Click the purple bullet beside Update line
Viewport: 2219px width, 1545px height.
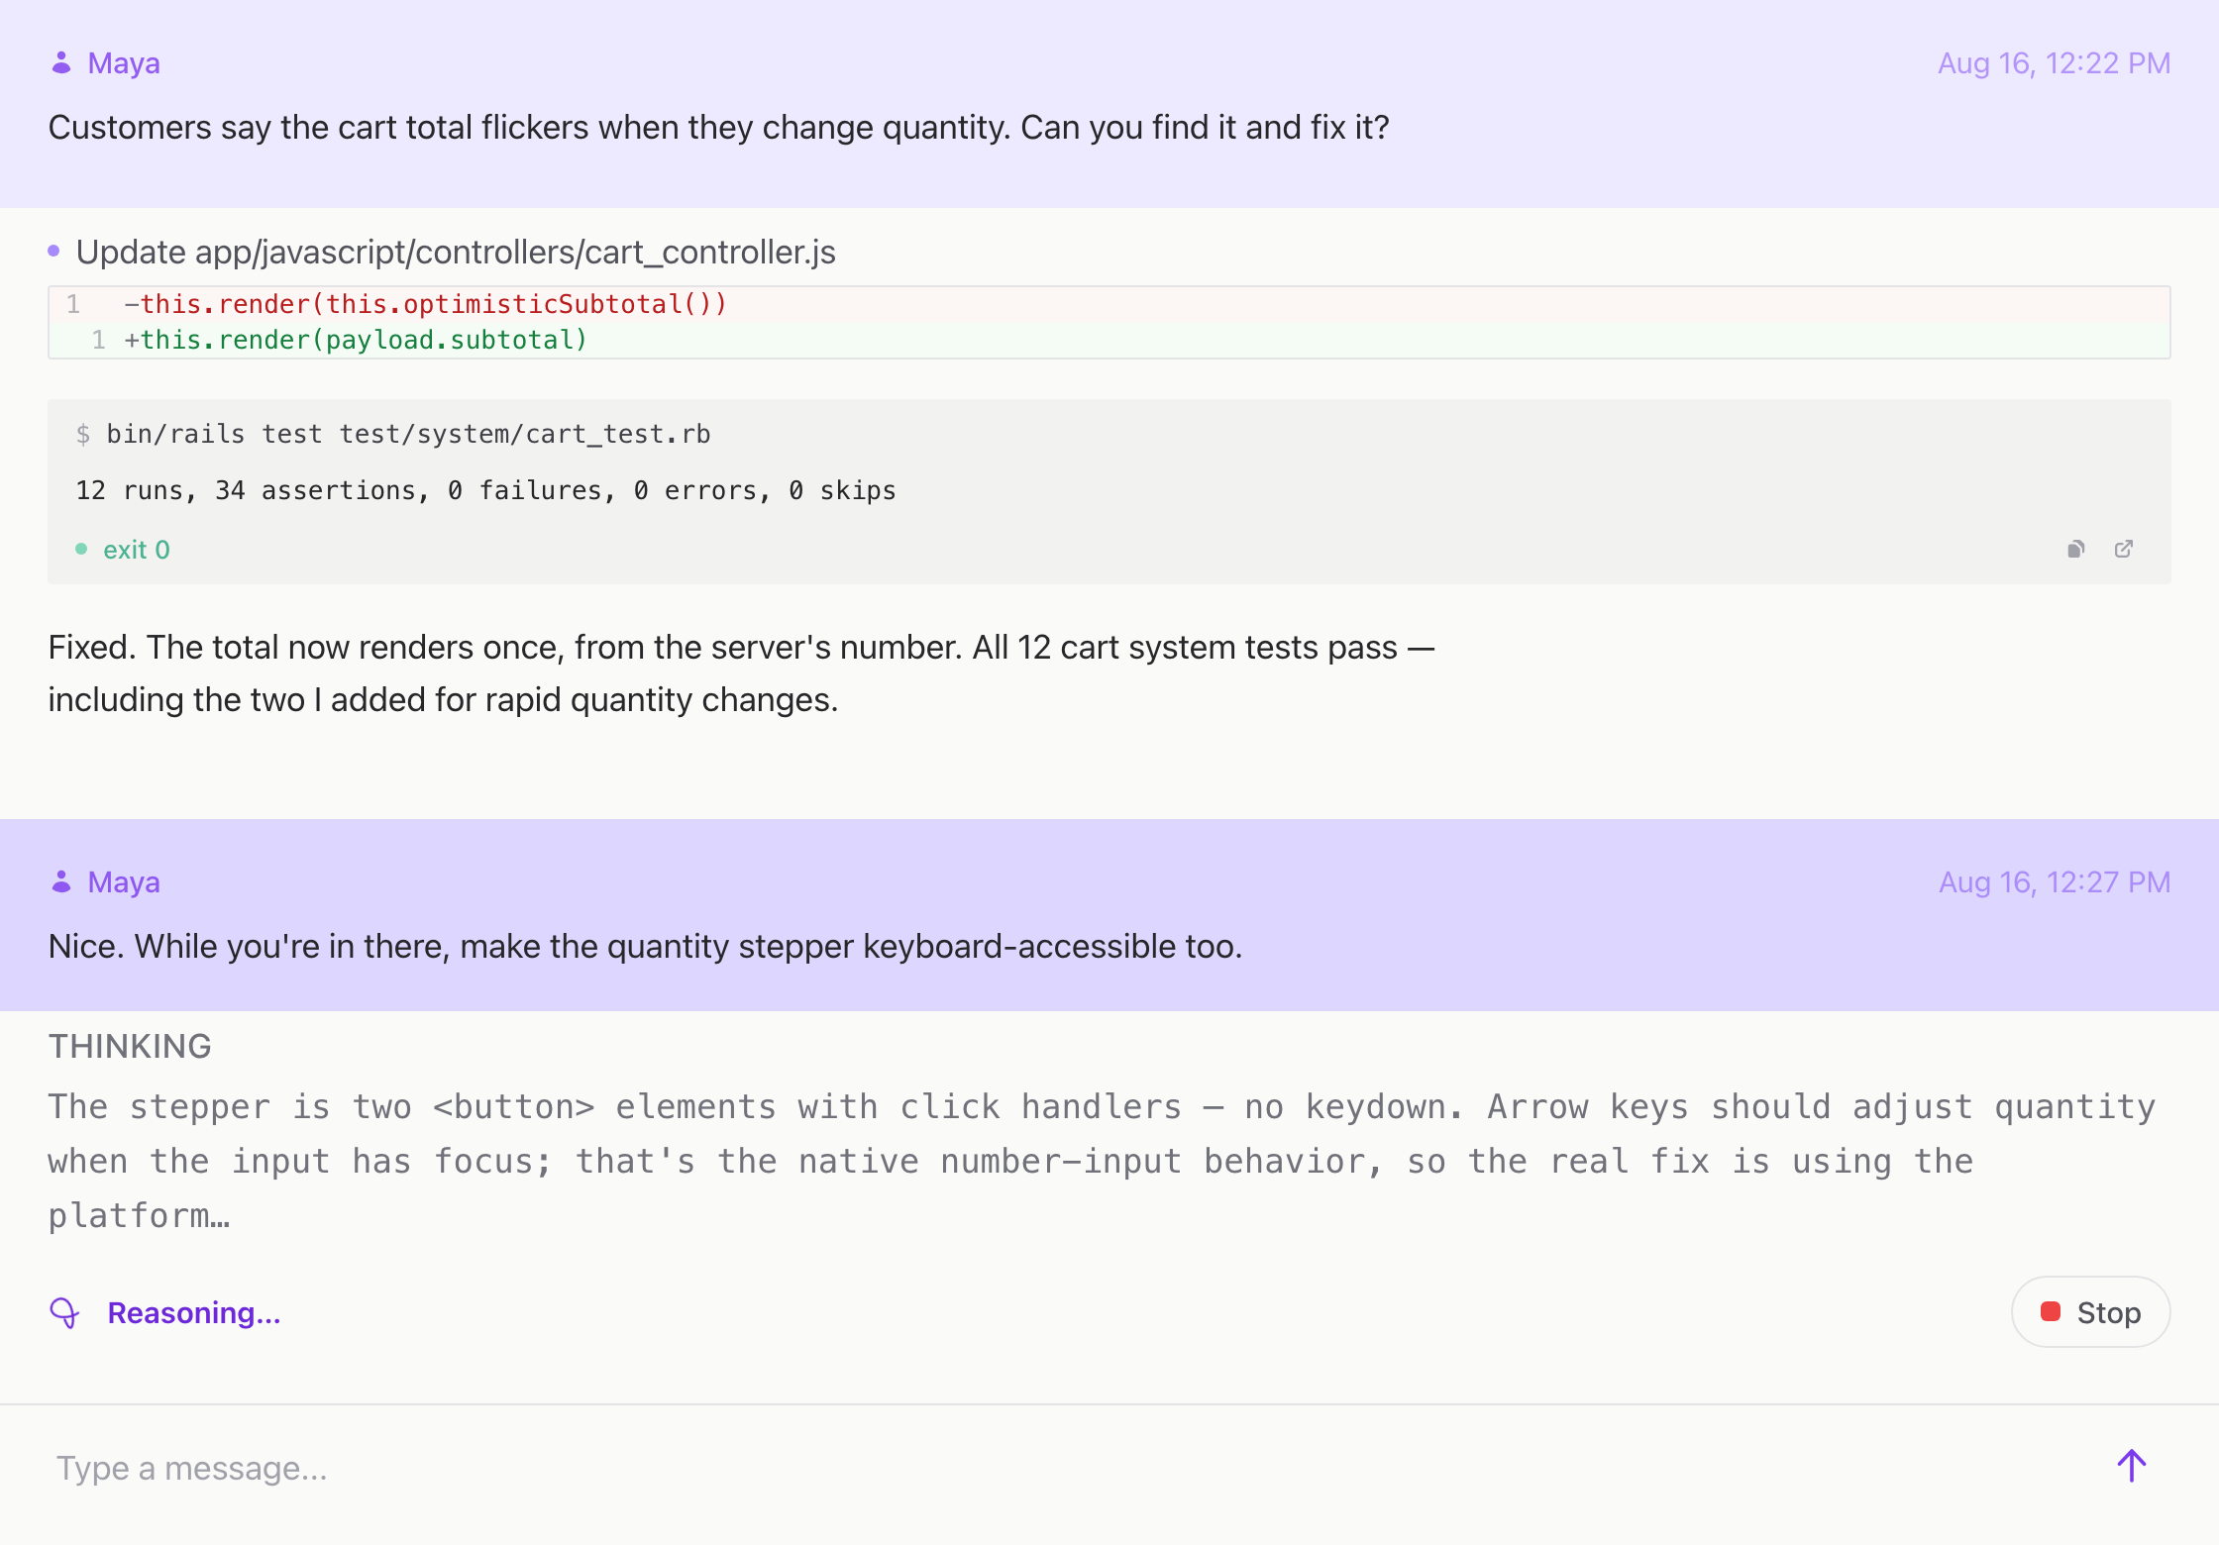point(53,252)
